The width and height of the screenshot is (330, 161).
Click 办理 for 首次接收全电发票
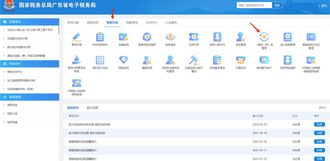pos(319,133)
